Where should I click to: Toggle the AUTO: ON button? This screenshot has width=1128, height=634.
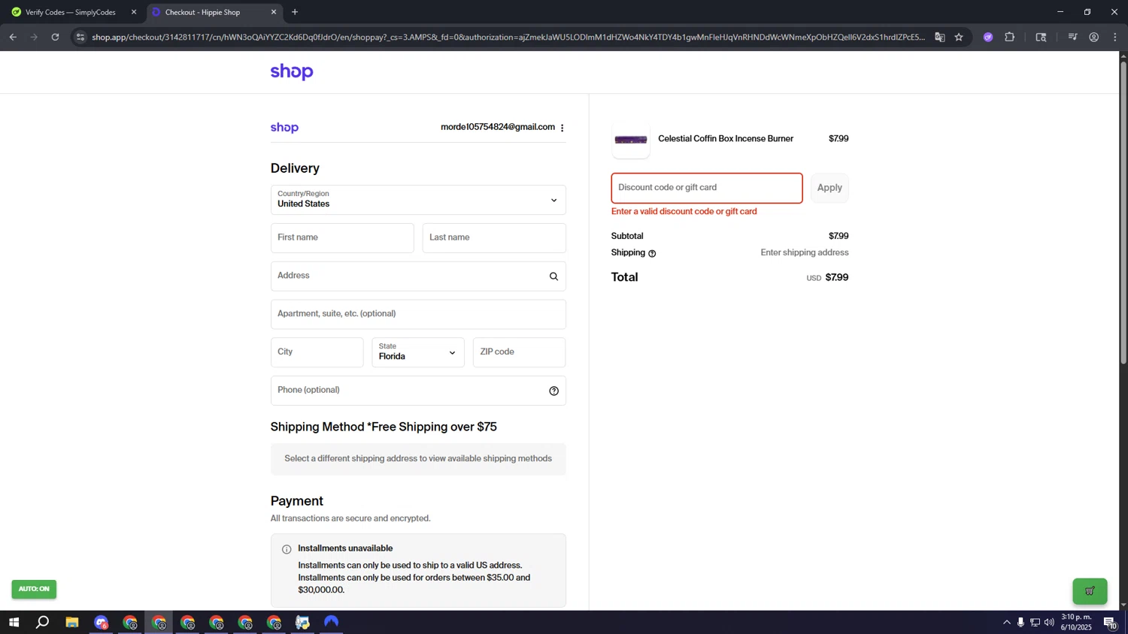pos(34,589)
